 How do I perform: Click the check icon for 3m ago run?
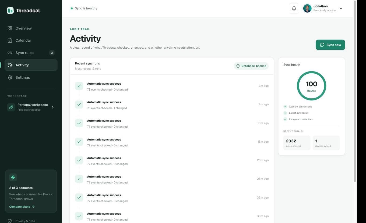pyautogui.click(x=79, y=86)
